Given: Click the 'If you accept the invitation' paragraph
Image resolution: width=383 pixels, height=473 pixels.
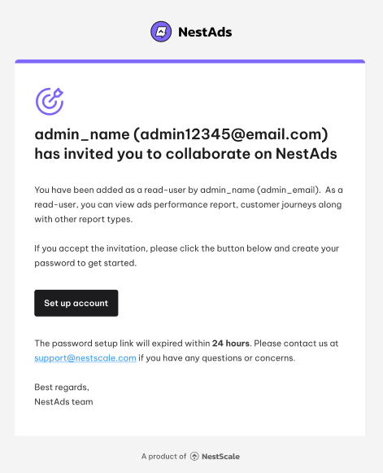Looking at the screenshot, I should pyautogui.click(x=187, y=256).
